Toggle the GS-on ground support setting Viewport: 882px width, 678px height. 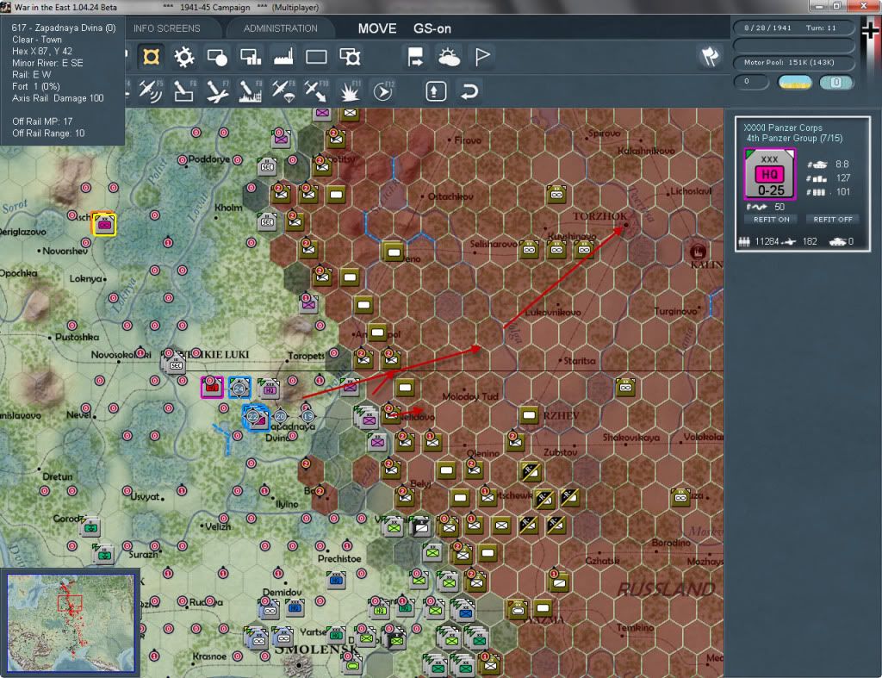(x=432, y=28)
